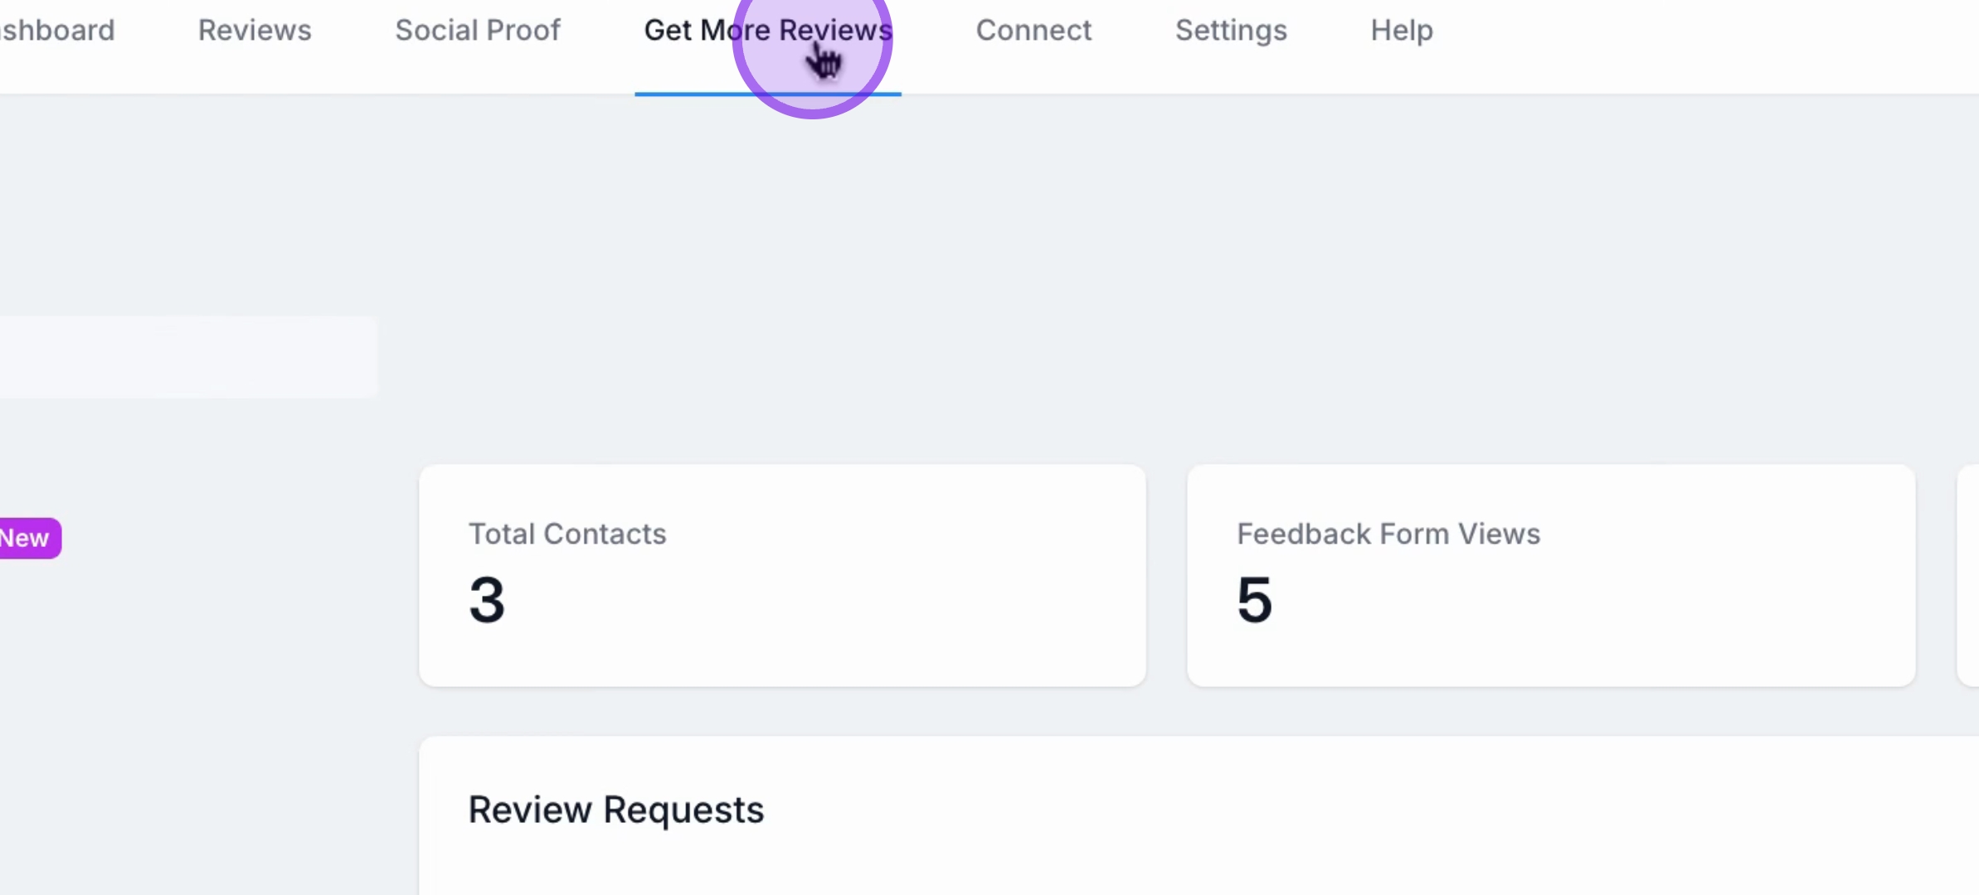Open the Dashboard tab
Screen dimensions: 1979x895
56,31
